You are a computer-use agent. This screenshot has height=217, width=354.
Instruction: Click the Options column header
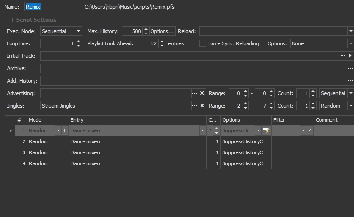click(246, 120)
